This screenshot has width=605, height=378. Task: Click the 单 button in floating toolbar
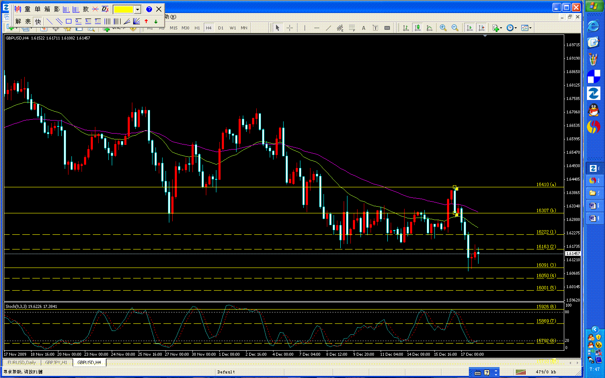point(37,9)
